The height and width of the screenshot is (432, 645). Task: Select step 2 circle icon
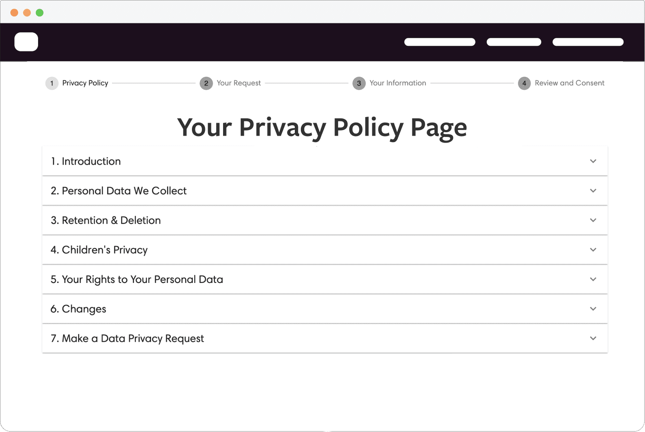pyautogui.click(x=206, y=83)
